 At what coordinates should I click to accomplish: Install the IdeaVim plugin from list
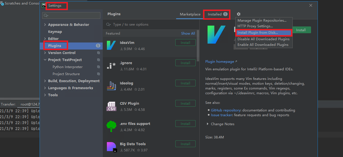(x=185, y=43)
